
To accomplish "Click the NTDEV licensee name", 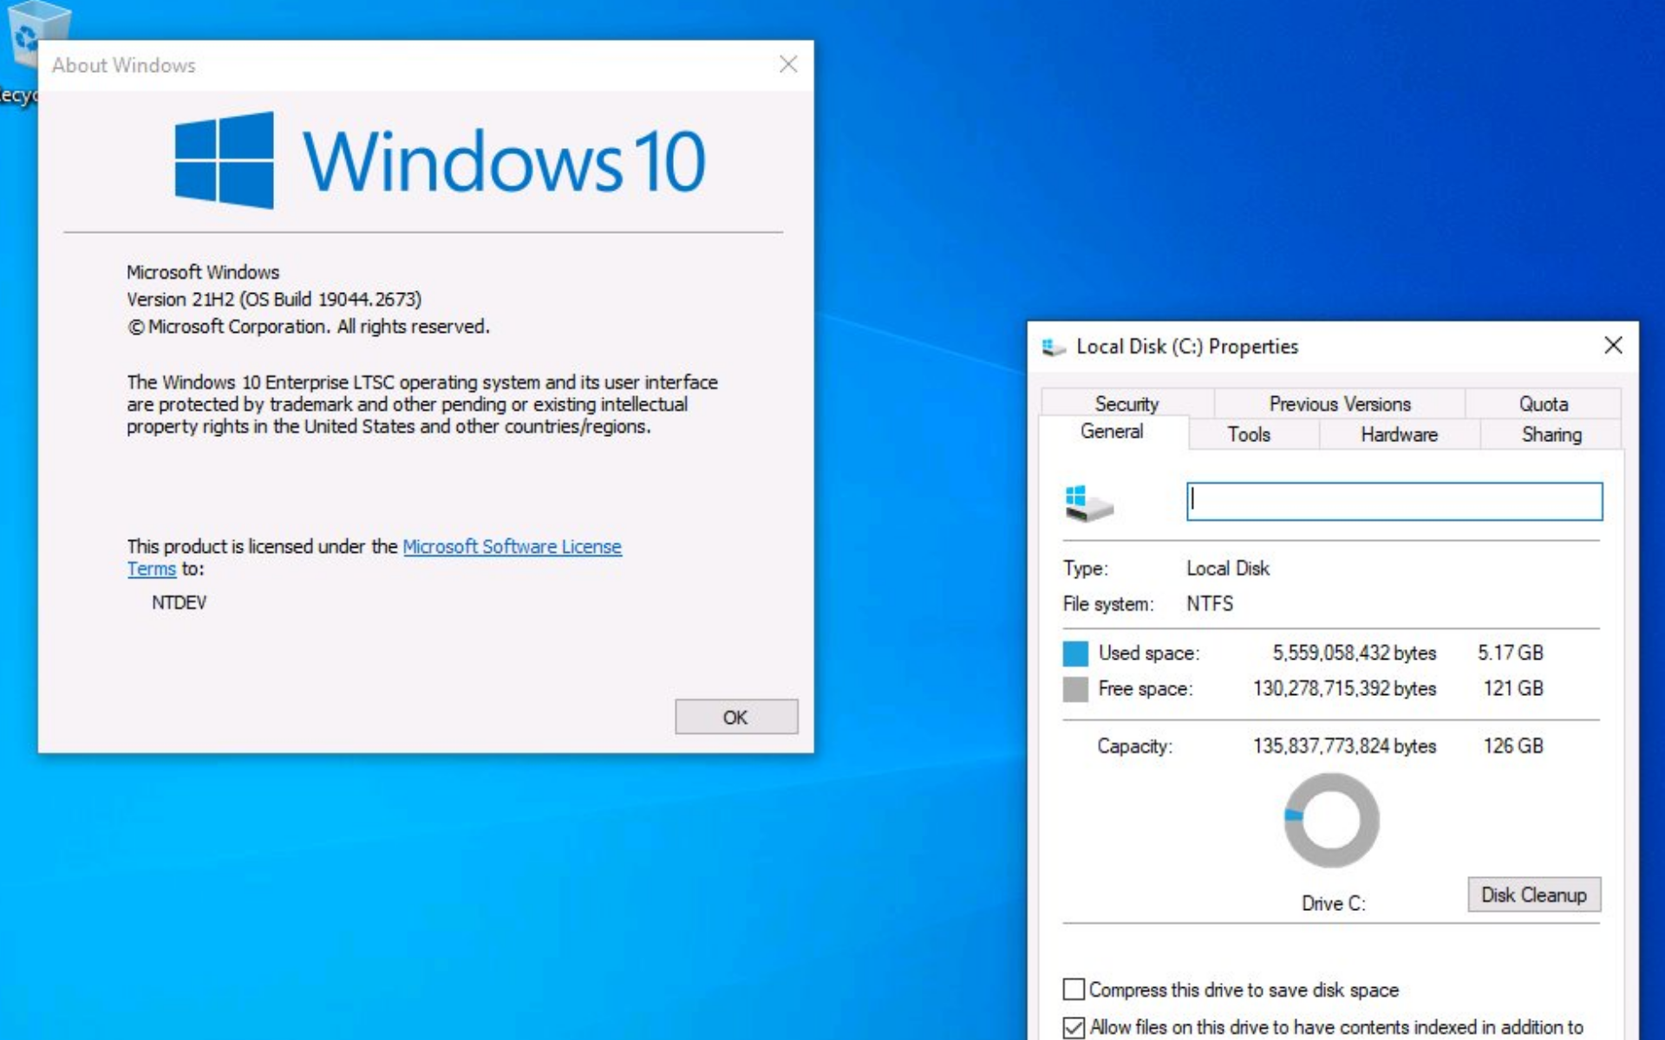I will (179, 602).
